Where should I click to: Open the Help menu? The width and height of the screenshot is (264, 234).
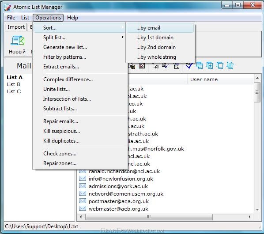[x=72, y=18]
